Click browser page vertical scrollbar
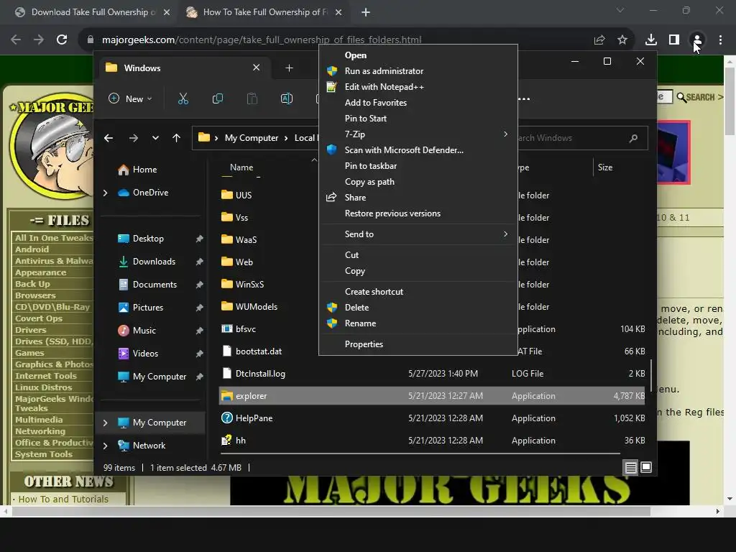Viewport: 736px width, 552px height. click(730, 101)
